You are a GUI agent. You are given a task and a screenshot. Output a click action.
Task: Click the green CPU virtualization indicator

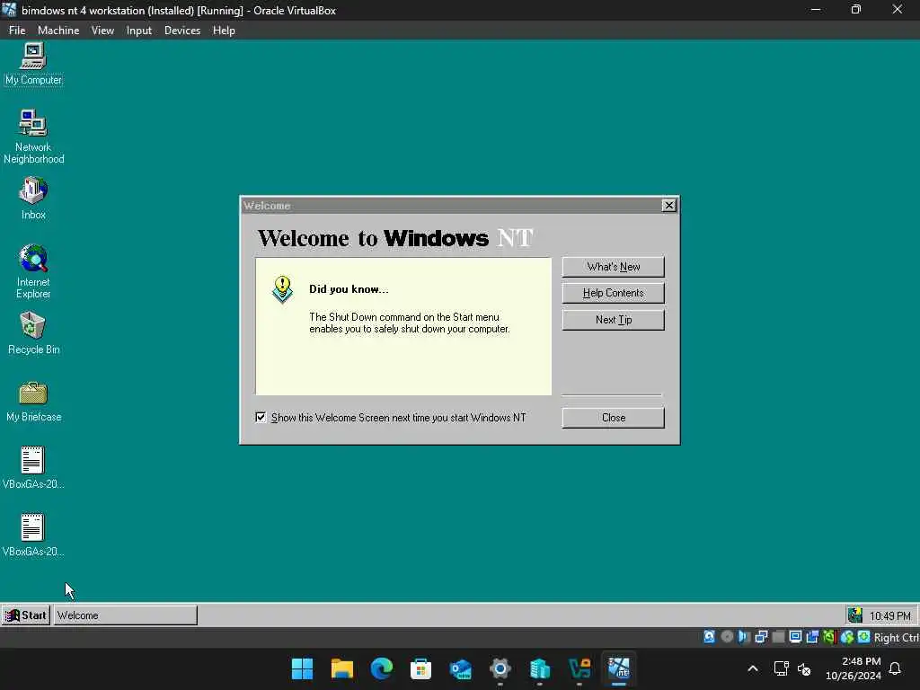click(x=829, y=637)
